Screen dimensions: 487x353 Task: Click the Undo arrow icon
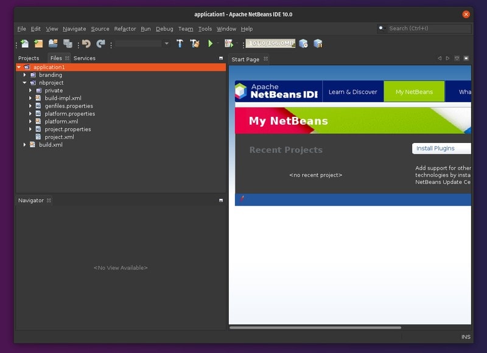pos(86,43)
